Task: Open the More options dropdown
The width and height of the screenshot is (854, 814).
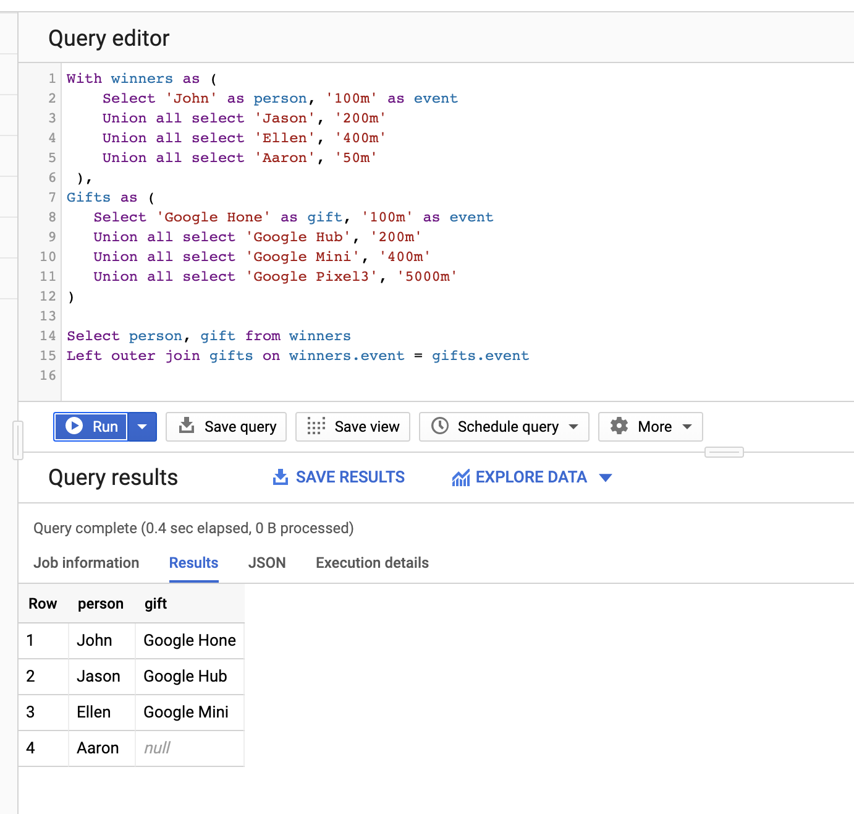Action: [687, 426]
